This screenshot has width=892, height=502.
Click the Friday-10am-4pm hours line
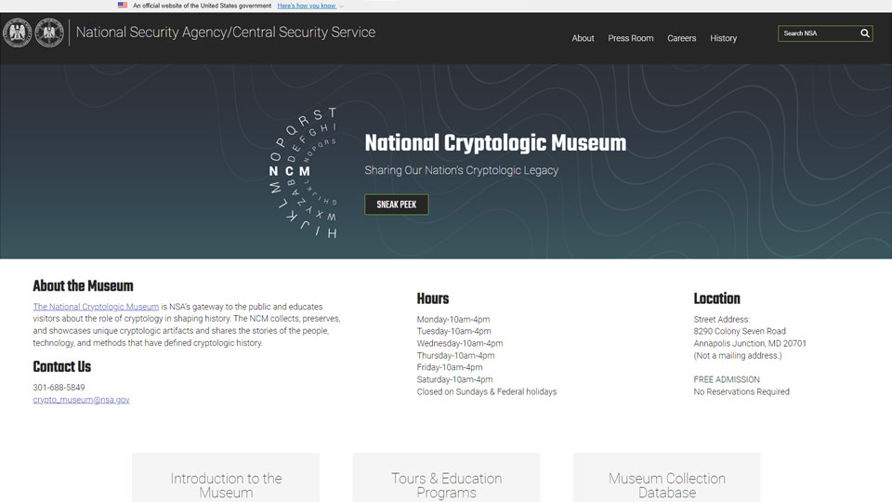coord(450,368)
